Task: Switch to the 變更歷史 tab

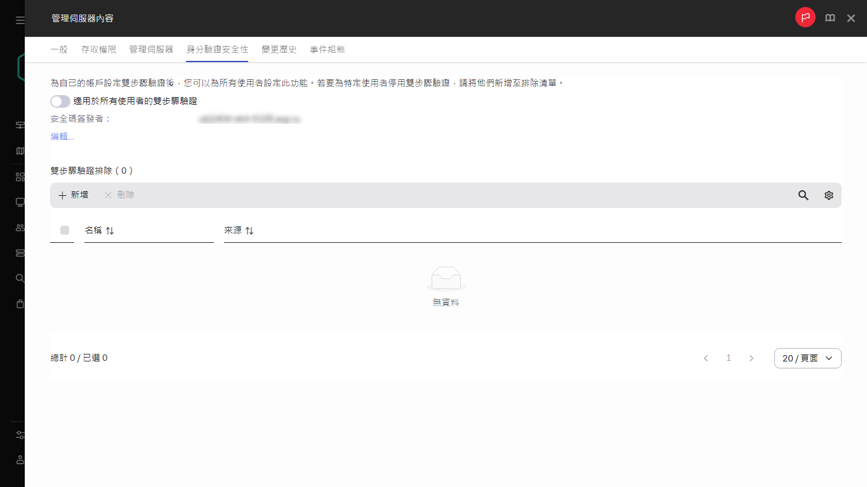Action: click(281, 49)
